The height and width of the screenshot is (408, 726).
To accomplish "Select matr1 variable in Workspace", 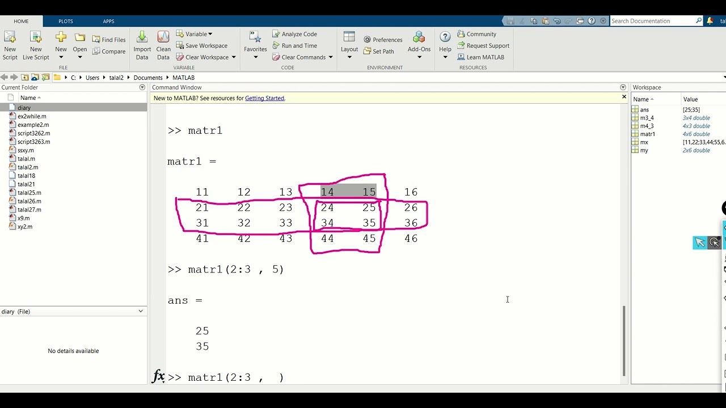I will tap(647, 134).
